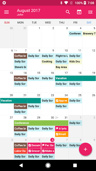The image size is (96, 171).
Task: Check off the Grocer task on September 5
Action: tap(30, 151)
